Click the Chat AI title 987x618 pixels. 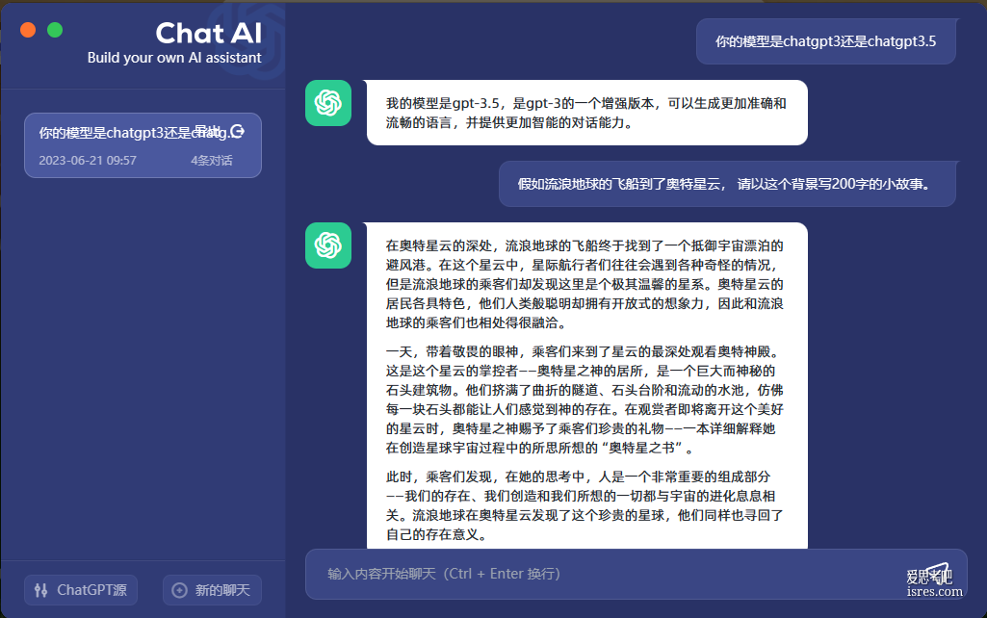(x=208, y=33)
